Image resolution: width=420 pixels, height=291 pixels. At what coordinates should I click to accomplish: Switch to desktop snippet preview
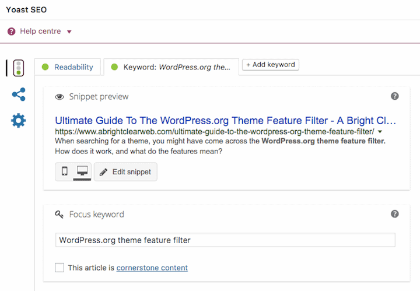click(82, 171)
